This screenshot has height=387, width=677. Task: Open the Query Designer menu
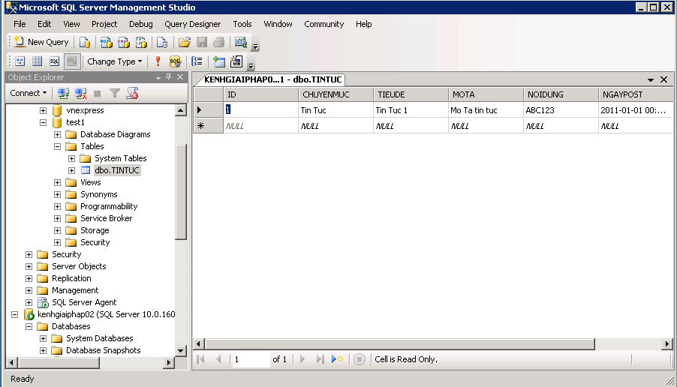point(193,24)
